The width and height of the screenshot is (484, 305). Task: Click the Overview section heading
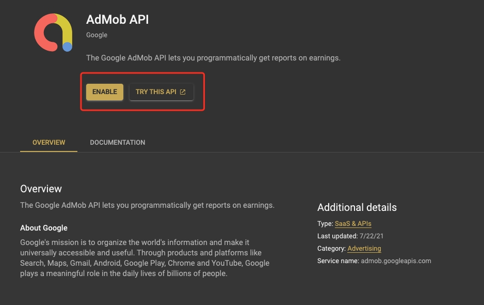41,189
